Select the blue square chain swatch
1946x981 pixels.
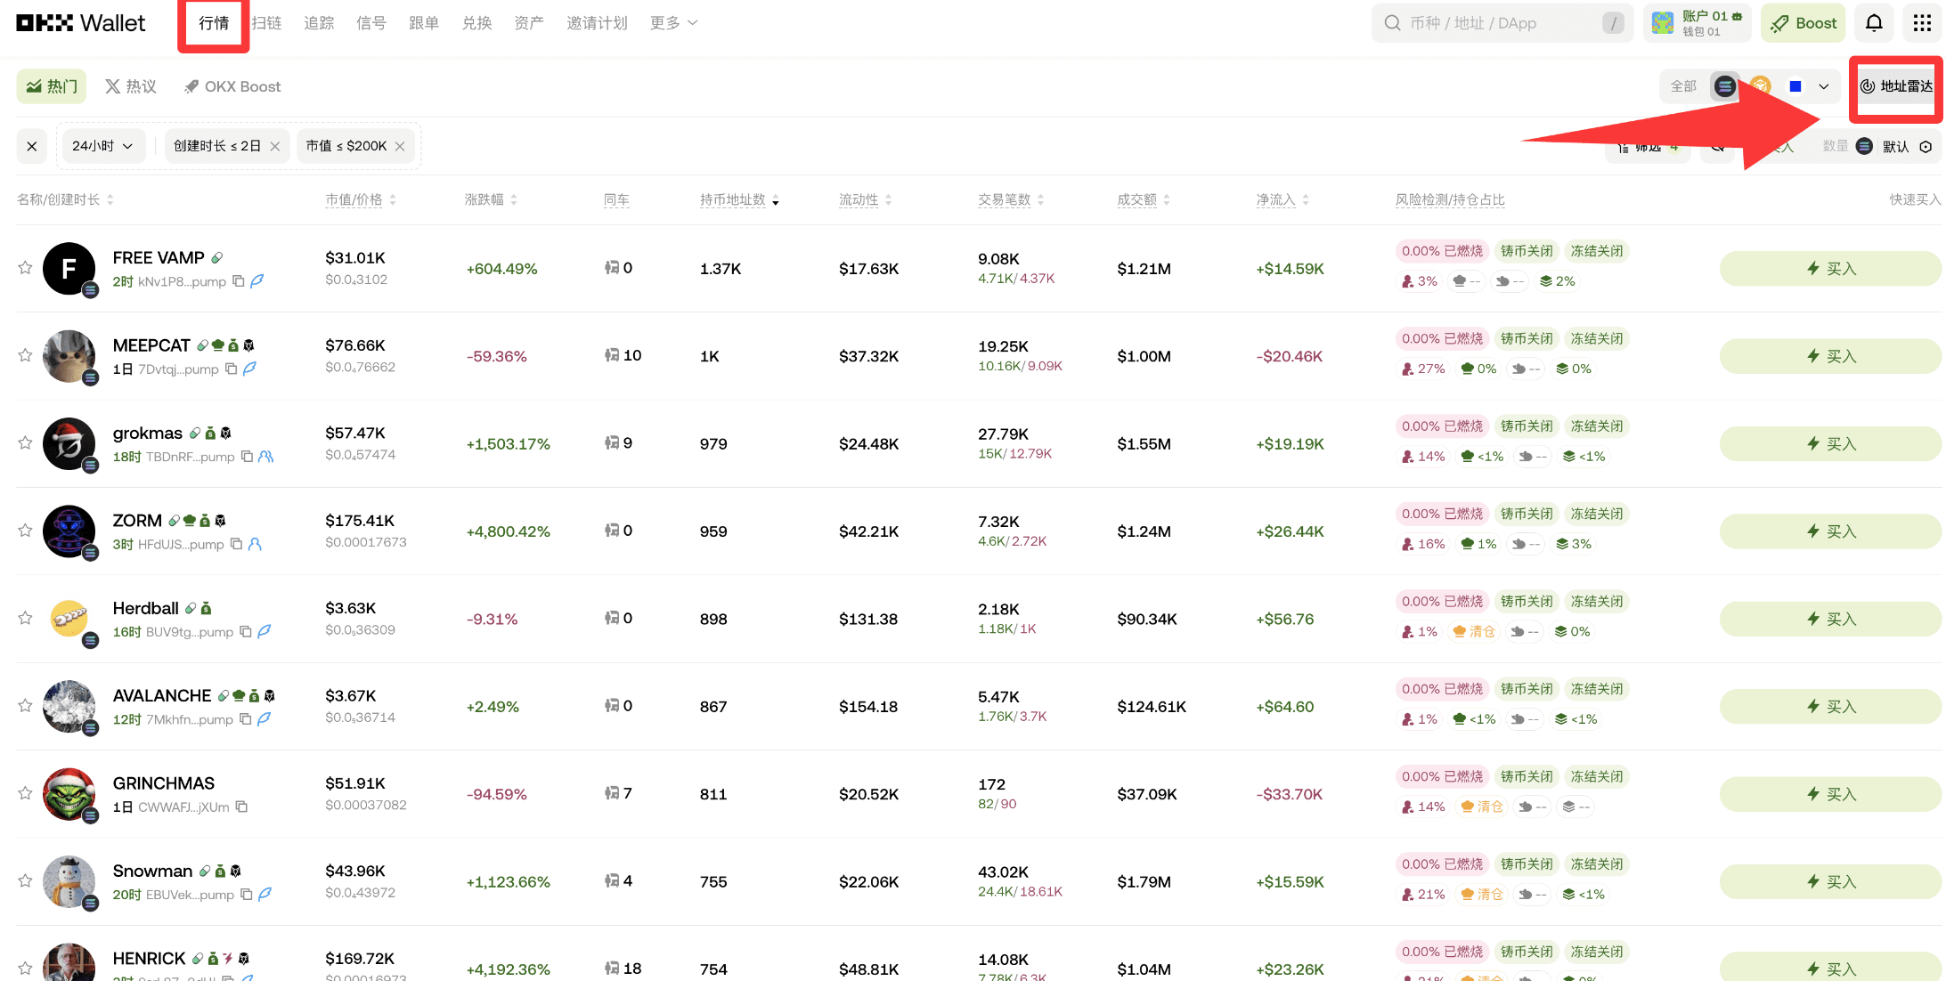1795,86
